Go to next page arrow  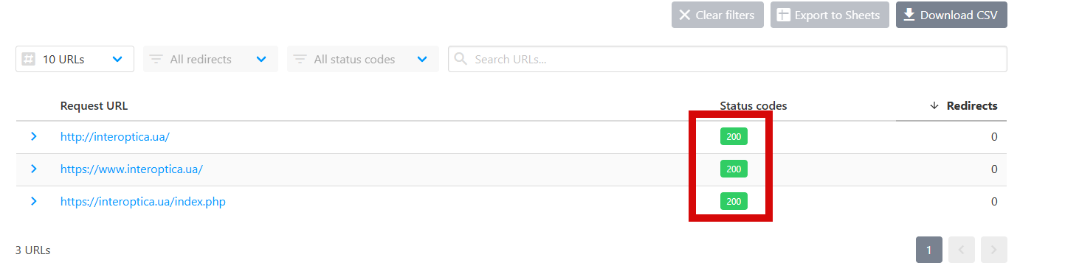[994, 250]
